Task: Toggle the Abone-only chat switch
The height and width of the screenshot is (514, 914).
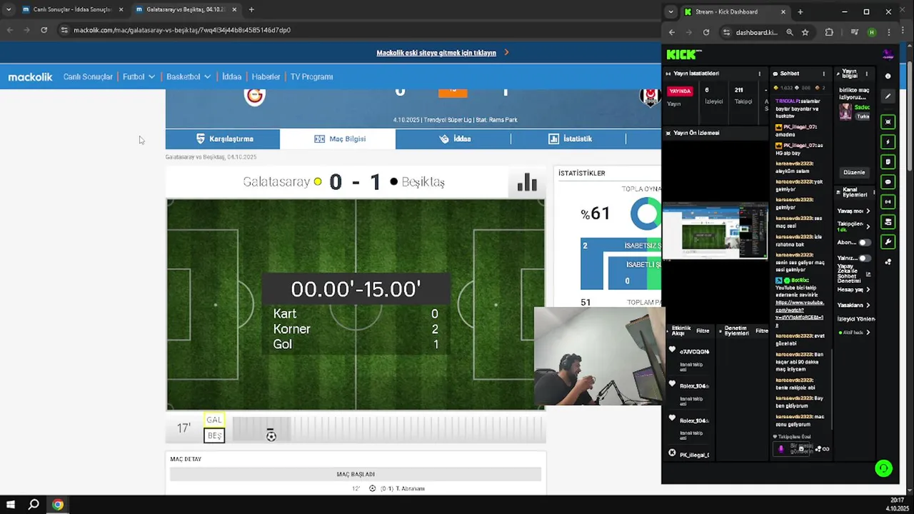Action: [x=864, y=243]
